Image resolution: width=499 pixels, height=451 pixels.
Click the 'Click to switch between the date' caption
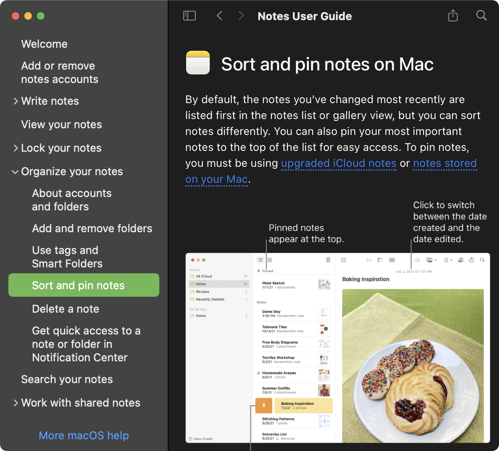(x=450, y=222)
